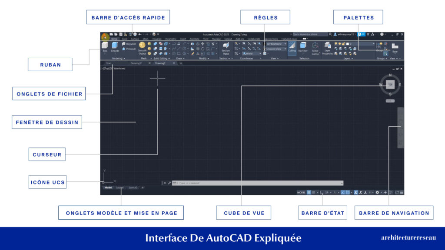Click the Box modeling tool
The image size is (445, 250).
104,45
